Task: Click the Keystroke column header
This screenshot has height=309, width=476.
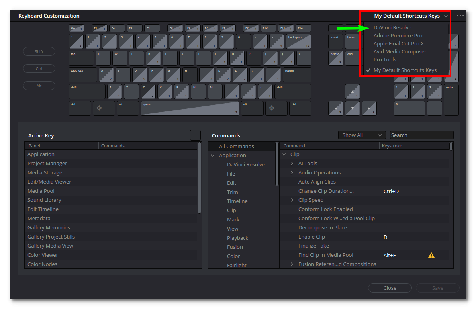Action: (414, 146)
